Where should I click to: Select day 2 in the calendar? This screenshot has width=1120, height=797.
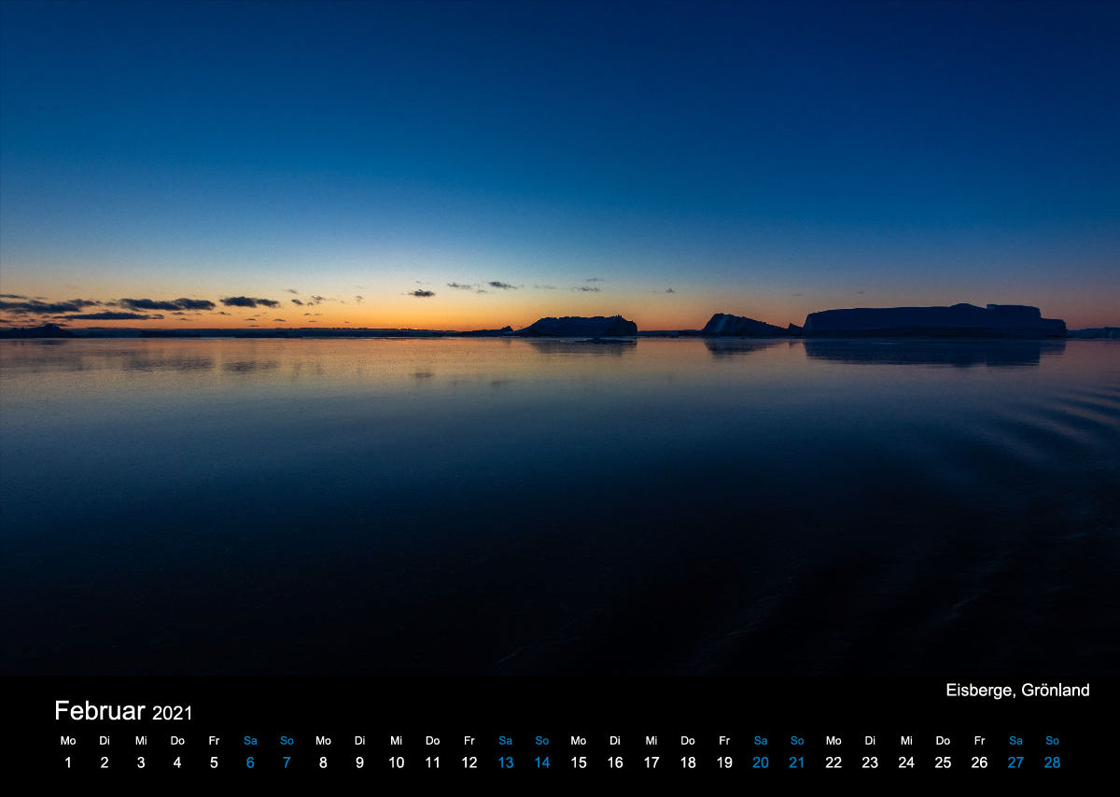[x=105, y=762]
